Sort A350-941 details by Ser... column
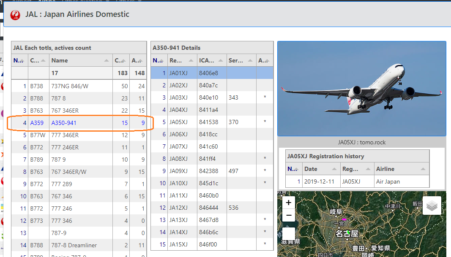451x257 pixels. click(241, 60)
